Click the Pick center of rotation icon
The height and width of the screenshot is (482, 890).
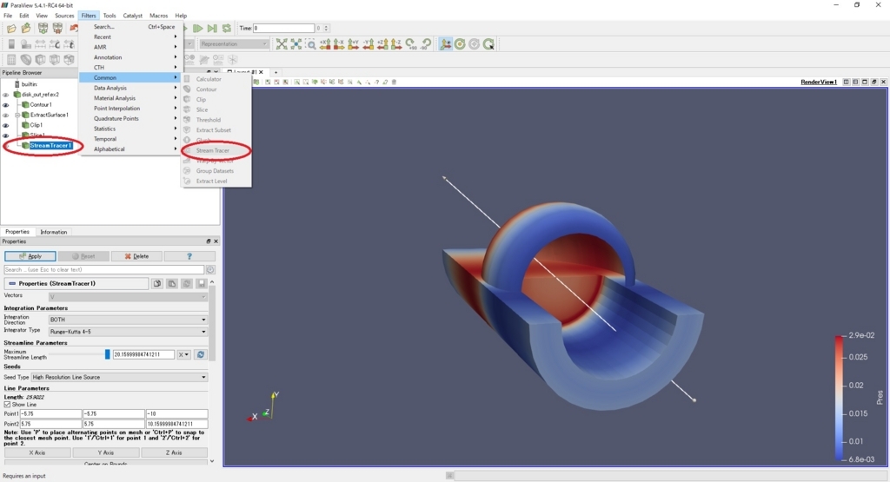(x=488, y=44)
